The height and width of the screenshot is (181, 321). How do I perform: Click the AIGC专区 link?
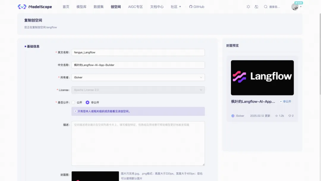[136, 7]
